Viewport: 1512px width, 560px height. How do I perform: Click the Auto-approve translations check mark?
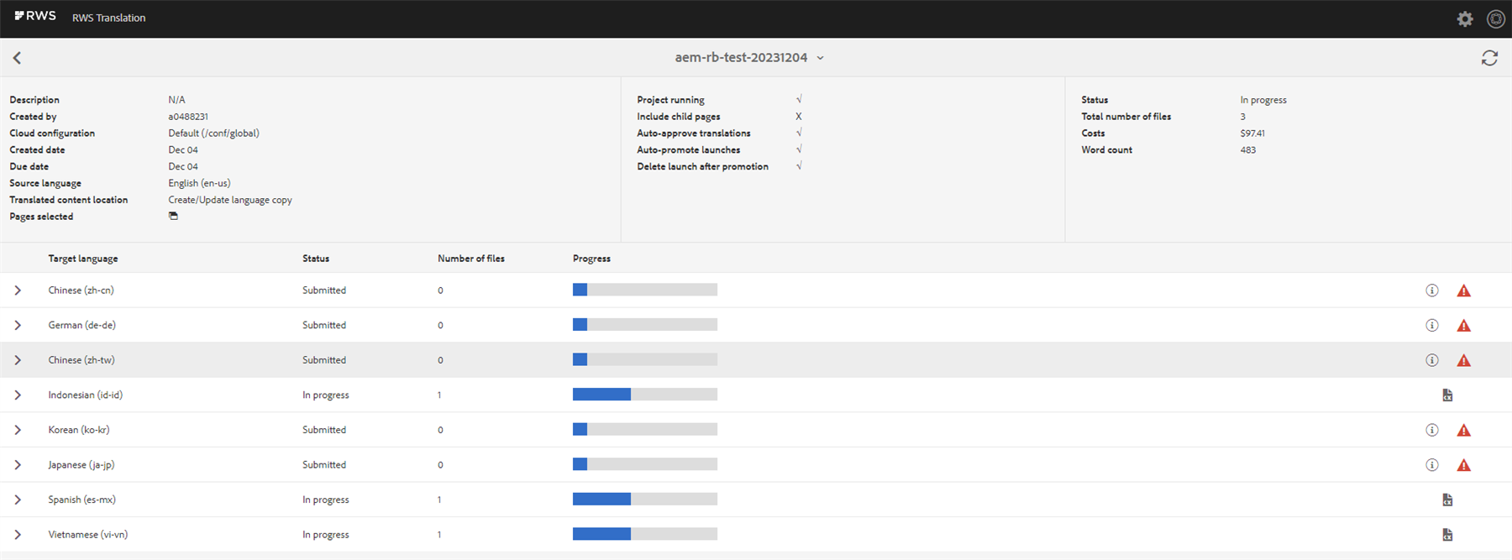click(799, 133)
